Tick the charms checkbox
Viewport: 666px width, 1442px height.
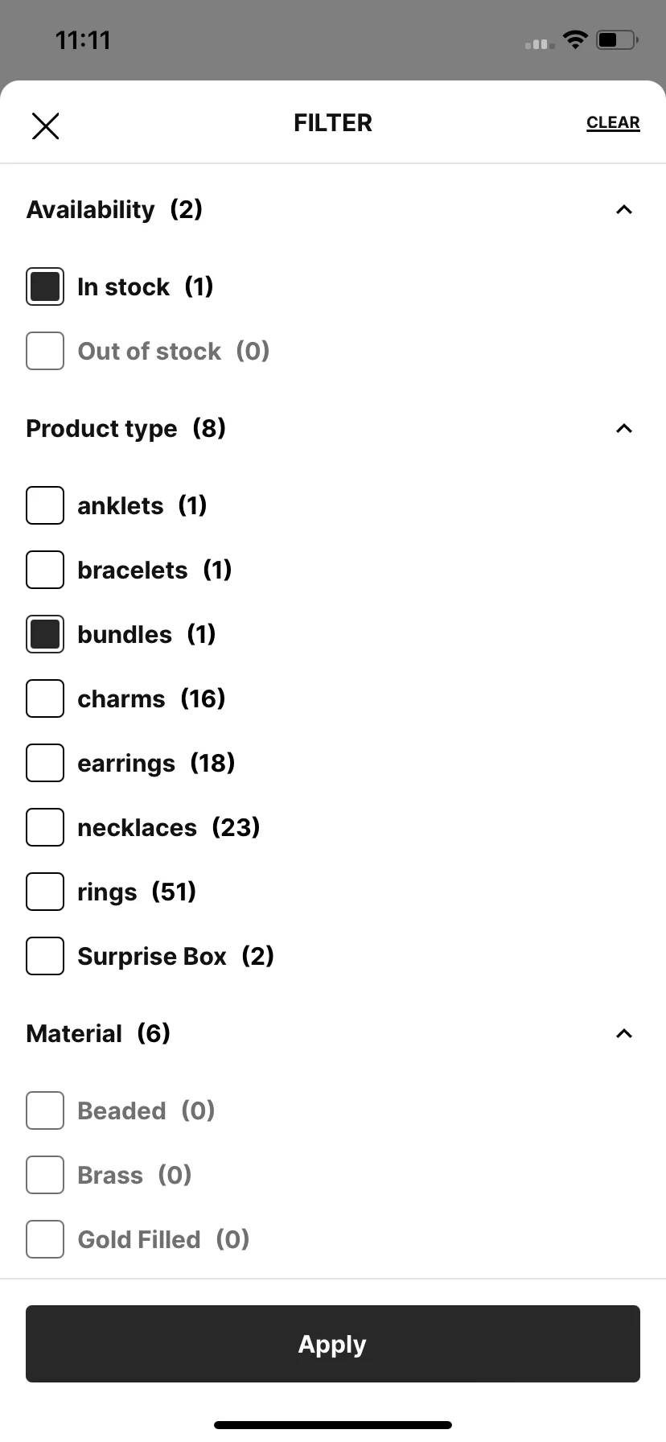tap(45, 698)
